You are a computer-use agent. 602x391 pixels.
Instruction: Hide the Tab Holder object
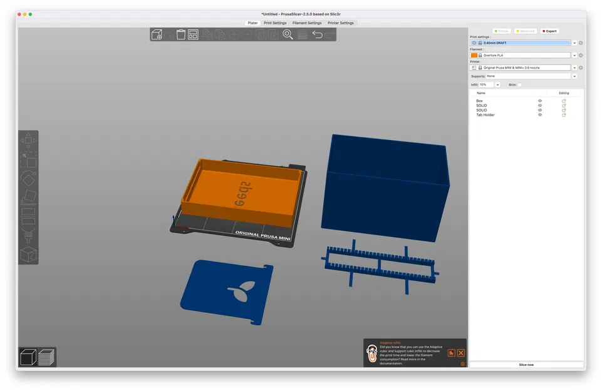pos(540,114)
